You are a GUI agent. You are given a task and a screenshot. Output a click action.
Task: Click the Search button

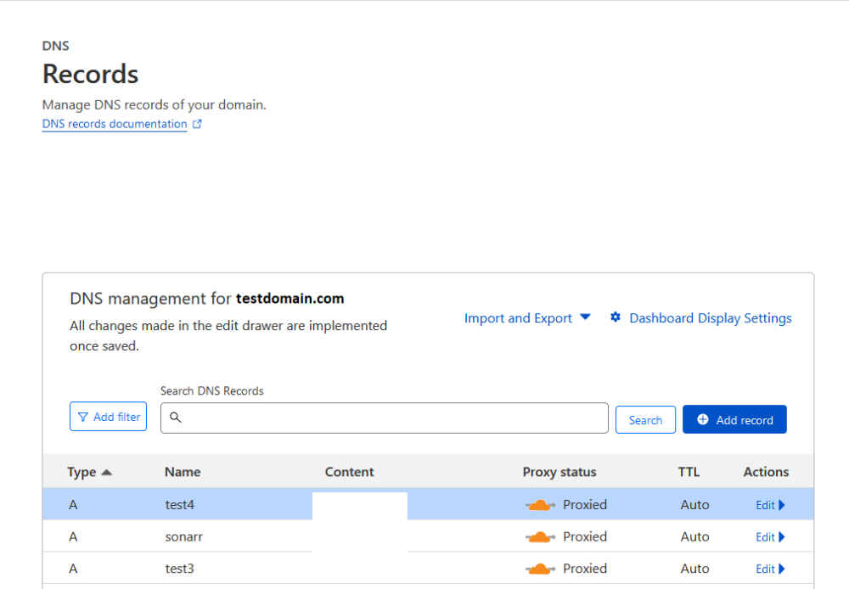[x=645, y=419]
